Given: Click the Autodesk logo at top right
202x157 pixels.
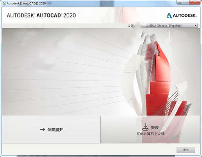Looking at the screenshot, I should click(x=182, y=15).
